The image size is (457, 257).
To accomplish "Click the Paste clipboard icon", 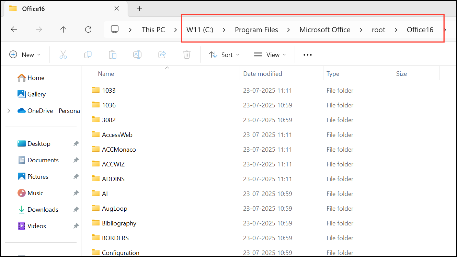I will pos(113,55).
